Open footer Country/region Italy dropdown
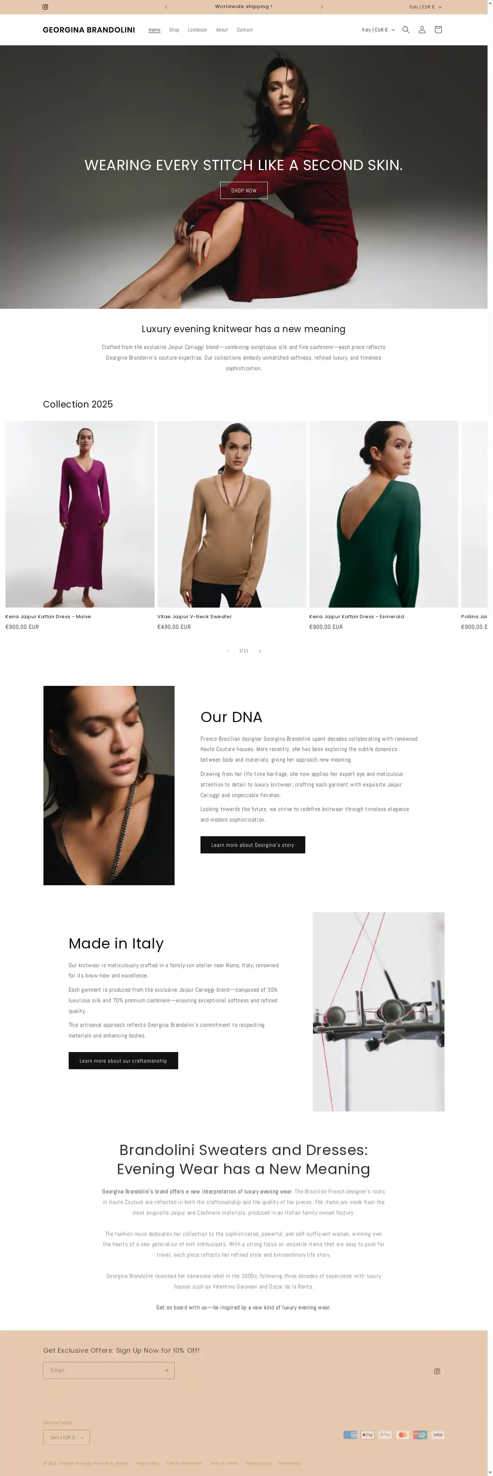This screenshot has width=493, height=1476. click(66, 1437)
